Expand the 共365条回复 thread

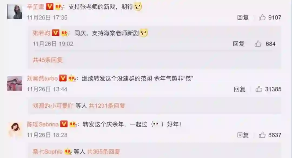pos(104,152)
